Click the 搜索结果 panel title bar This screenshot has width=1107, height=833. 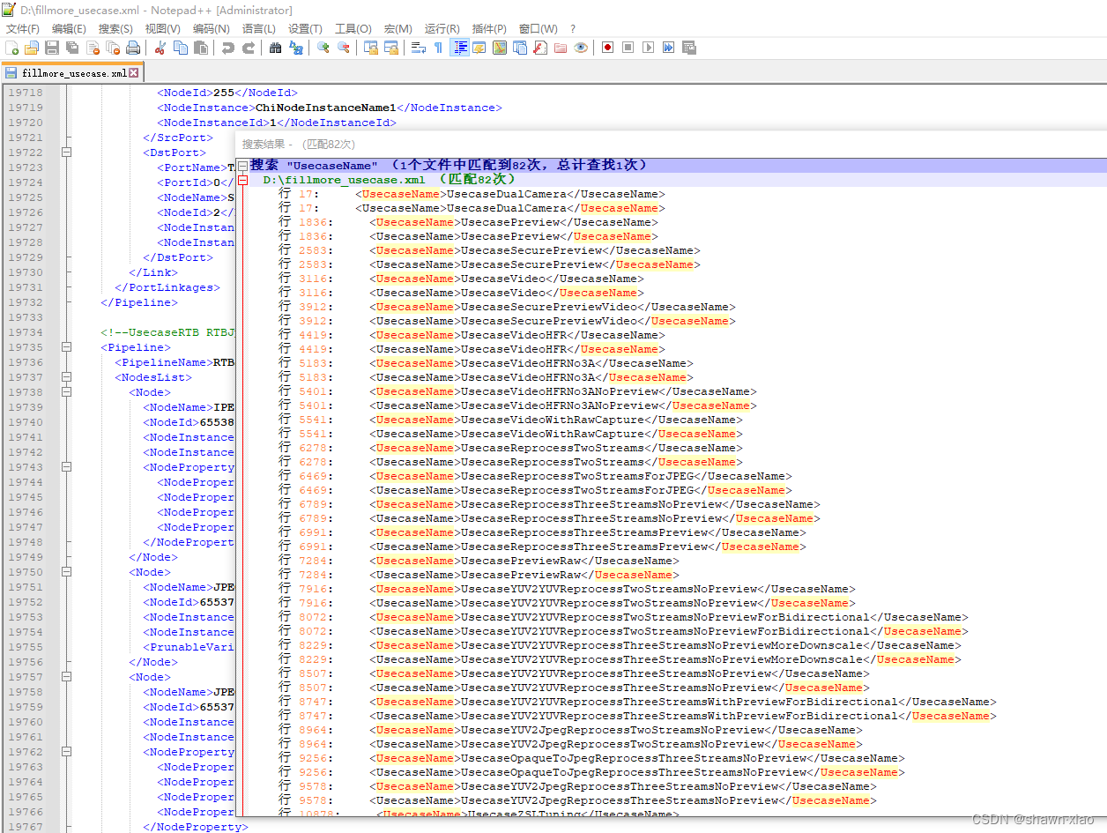(x=670, y=144)
